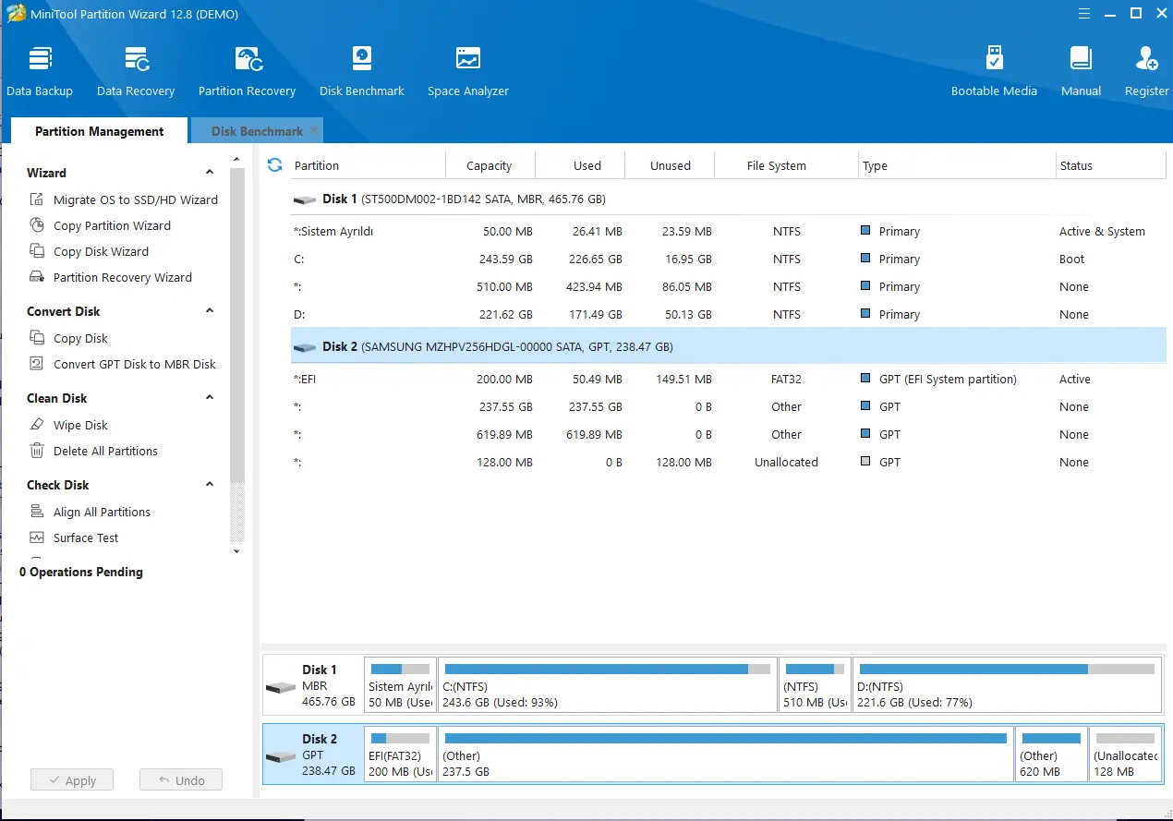The width and height of the screenshot is (1173, 821).
Task: Select the 237.55 GB Other partition row
Action: [728, 406]
